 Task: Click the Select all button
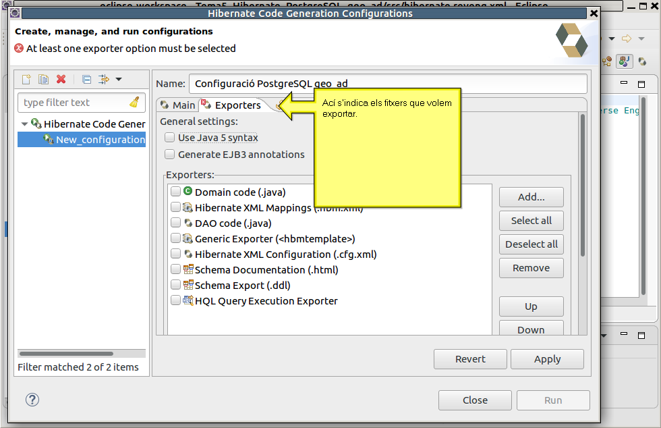pyautogui.click(x=531, y=221)
